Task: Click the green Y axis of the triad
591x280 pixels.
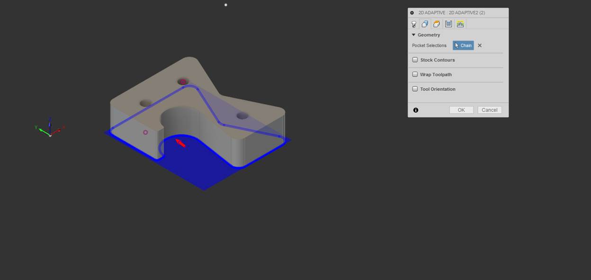Action: 43,130
